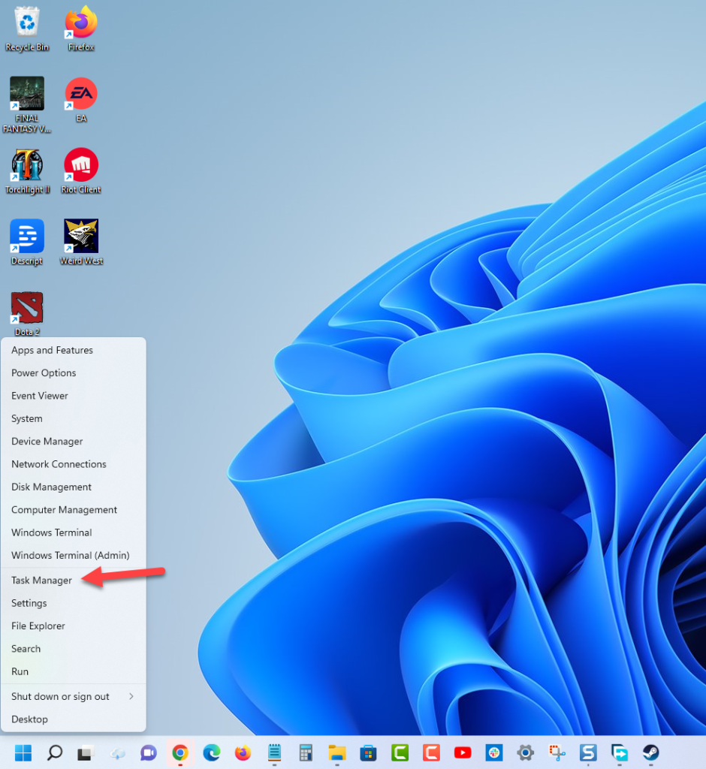Open Notepad from the taskbar

(274, 752)
